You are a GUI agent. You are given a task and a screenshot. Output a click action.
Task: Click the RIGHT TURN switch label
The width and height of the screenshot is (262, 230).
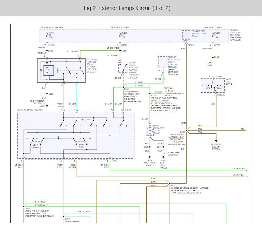82,146
